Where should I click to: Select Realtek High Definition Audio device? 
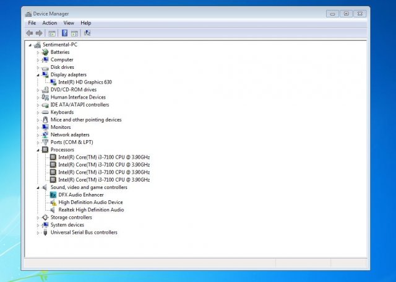click(x=91, y=210)
